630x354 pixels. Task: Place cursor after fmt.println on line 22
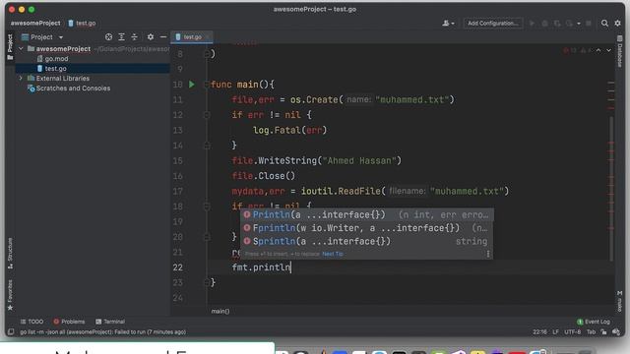coord(291,267)
